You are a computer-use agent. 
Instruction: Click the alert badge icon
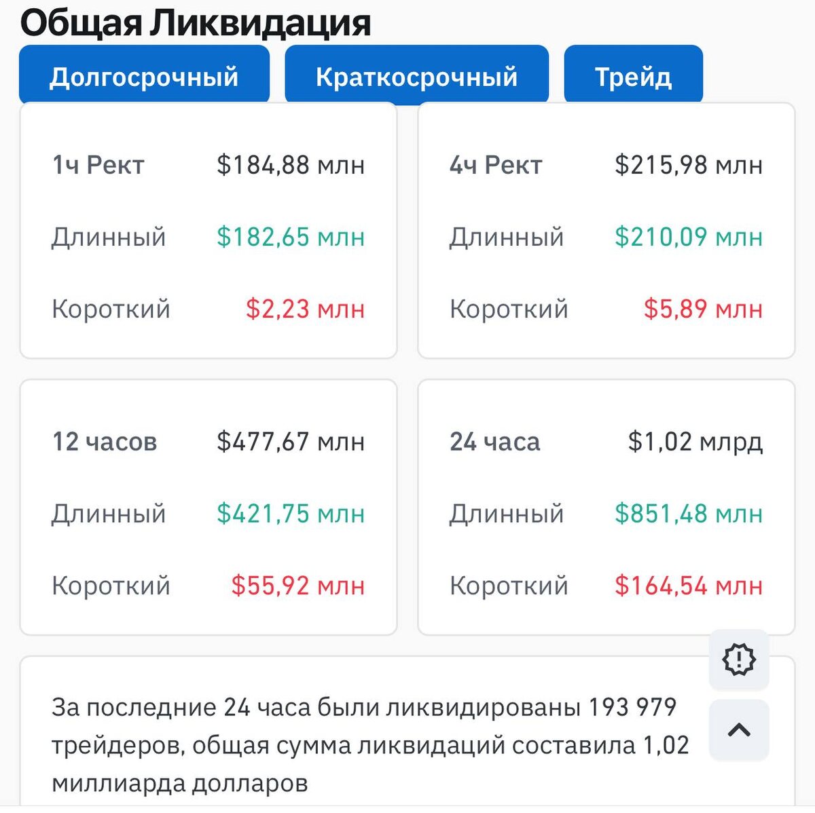coord(739,658)
